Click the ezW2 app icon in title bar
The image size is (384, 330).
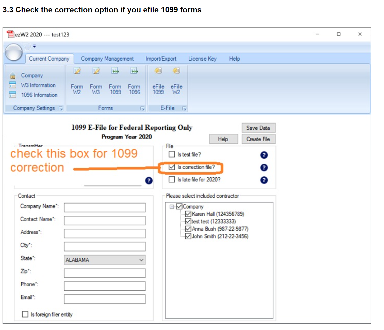click(x=11, y=34)
